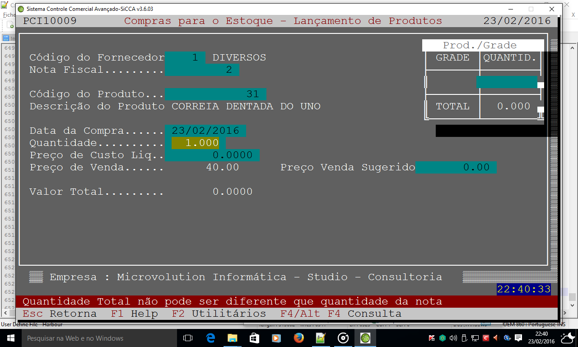Open the network connection tray icon
Viewport: 578px width, 347px height.
475,338
